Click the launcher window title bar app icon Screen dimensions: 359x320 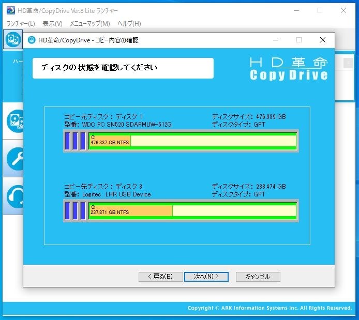[10, 10]
